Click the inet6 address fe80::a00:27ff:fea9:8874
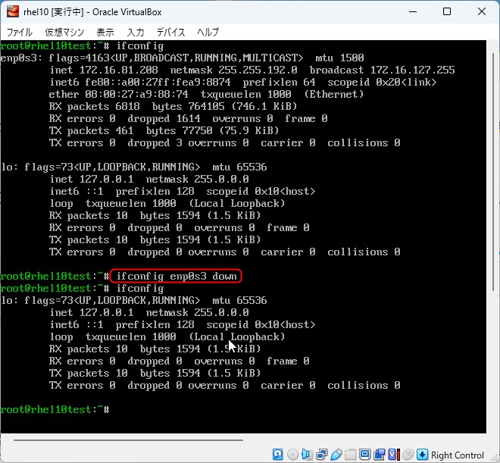500x463 pixels. click(x=158, y=83)
